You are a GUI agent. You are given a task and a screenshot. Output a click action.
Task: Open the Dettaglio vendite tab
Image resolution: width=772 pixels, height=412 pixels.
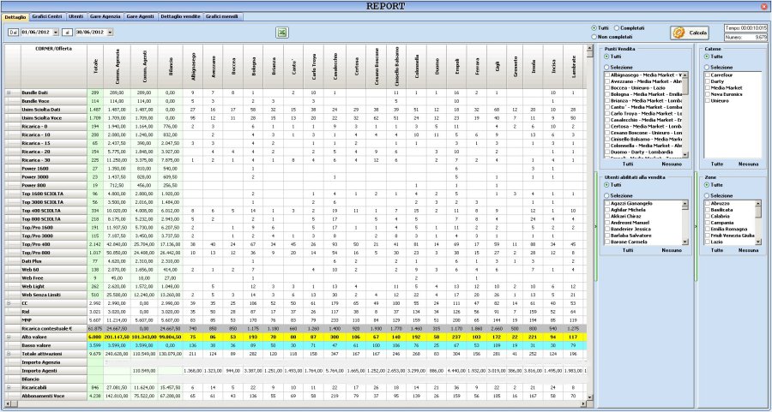181,16
